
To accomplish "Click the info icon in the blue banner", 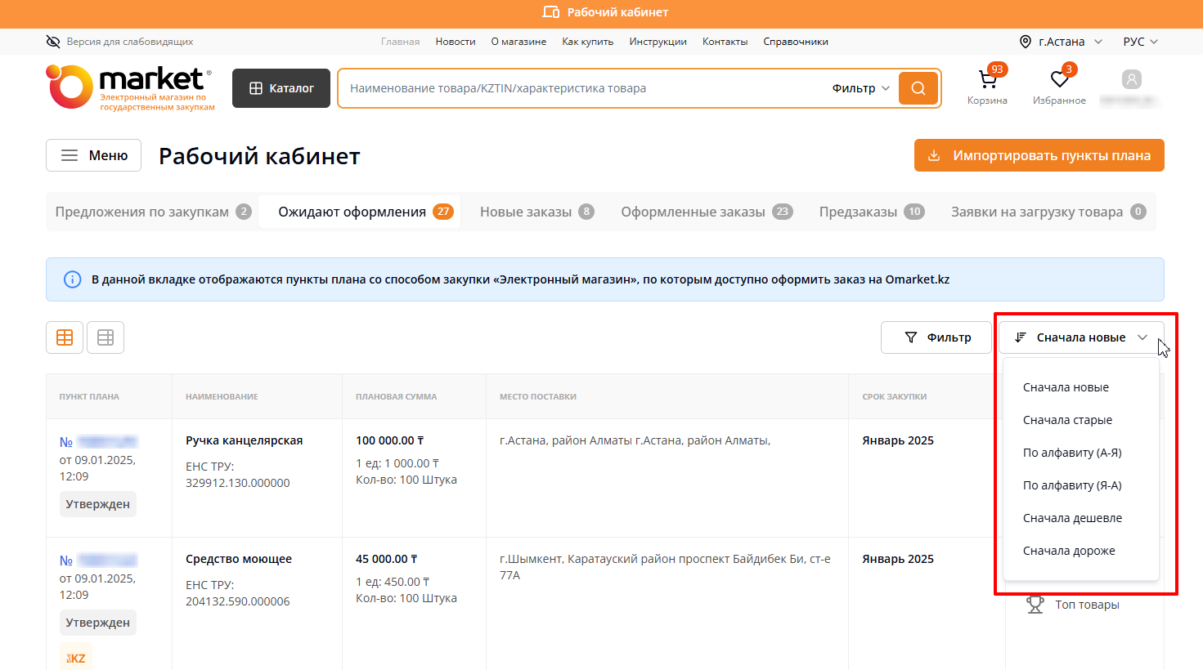I will (x=73, y=279).
